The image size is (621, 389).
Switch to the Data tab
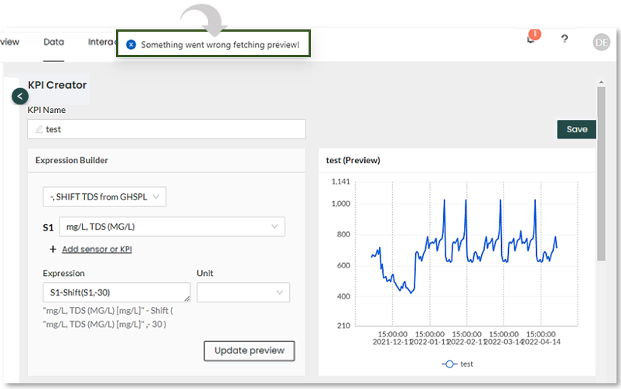53,43
